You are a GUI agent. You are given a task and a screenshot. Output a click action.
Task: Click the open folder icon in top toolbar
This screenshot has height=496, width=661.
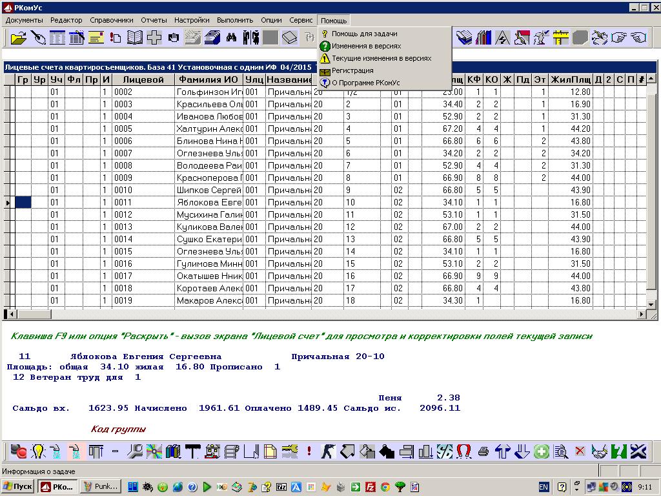(19, 37)
